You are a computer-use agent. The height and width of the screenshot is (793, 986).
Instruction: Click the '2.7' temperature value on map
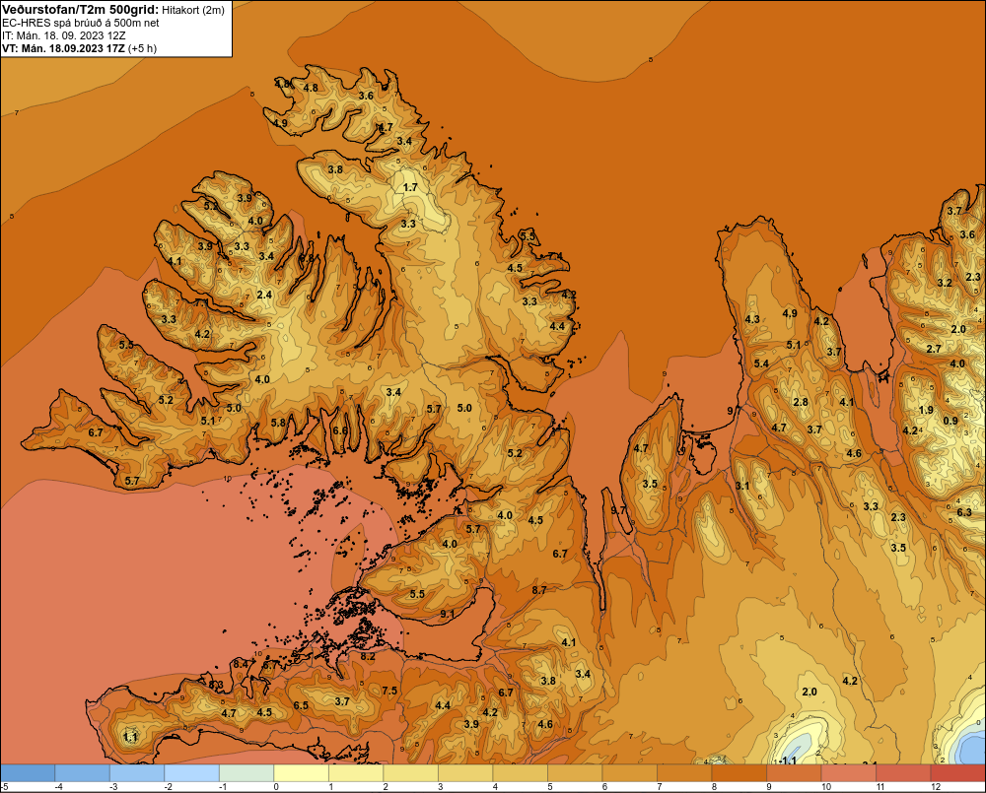[x=934, y=349]
